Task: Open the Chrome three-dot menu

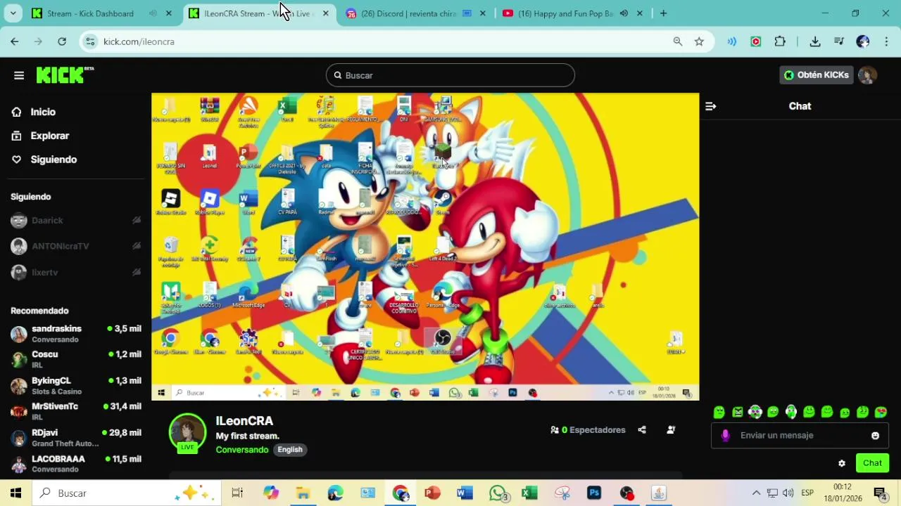Action: [885, 41]
